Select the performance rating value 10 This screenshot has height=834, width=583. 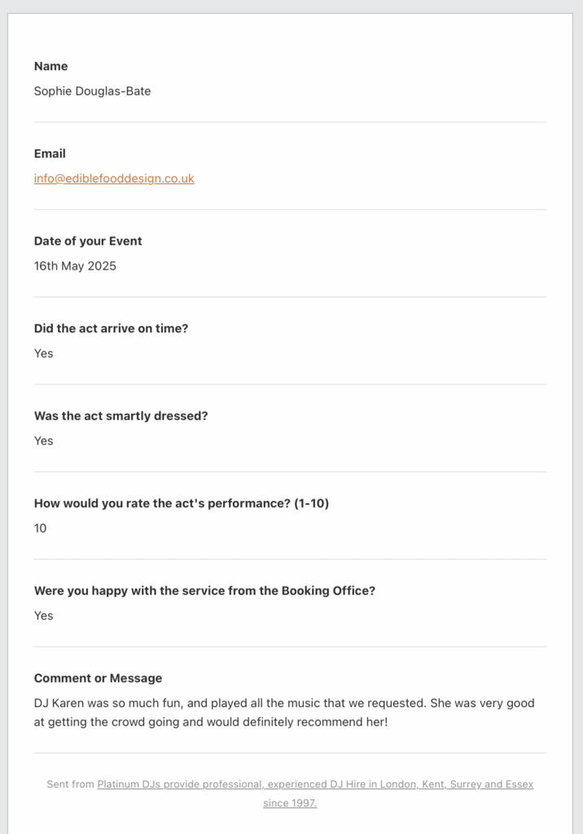(41, 529)
